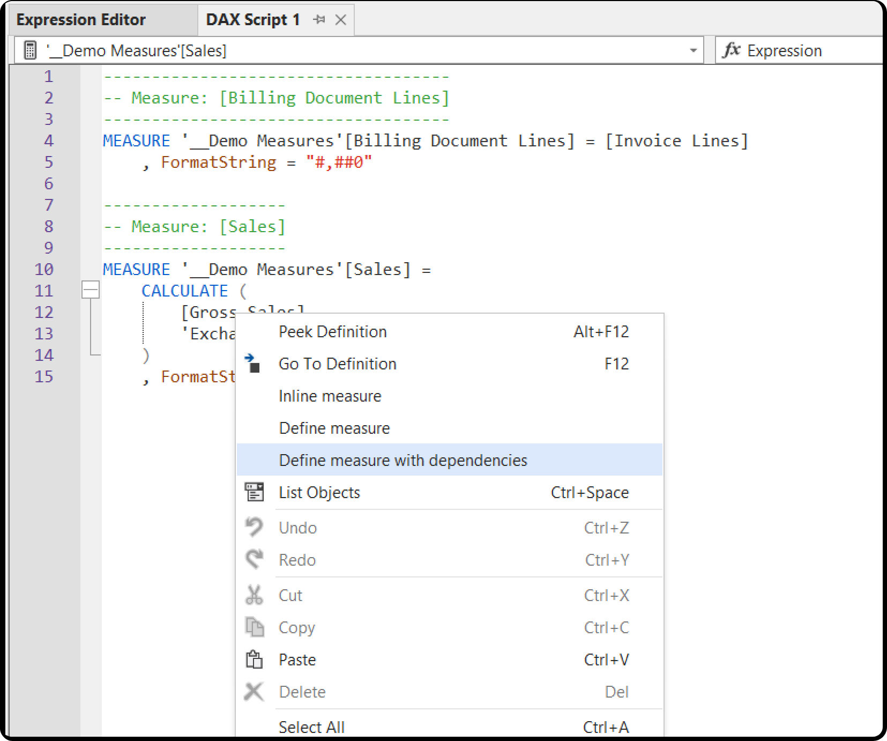The height and width of the screenshot is (741, 887).
Task: Select Copy in the context menu
Action: click(x=450, y=627)
